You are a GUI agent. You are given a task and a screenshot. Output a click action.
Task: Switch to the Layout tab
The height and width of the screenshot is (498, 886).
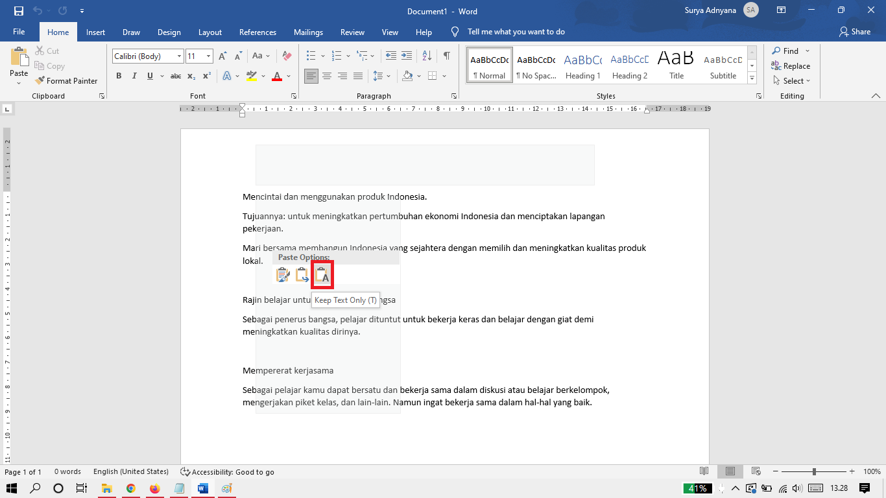[210, 32]
